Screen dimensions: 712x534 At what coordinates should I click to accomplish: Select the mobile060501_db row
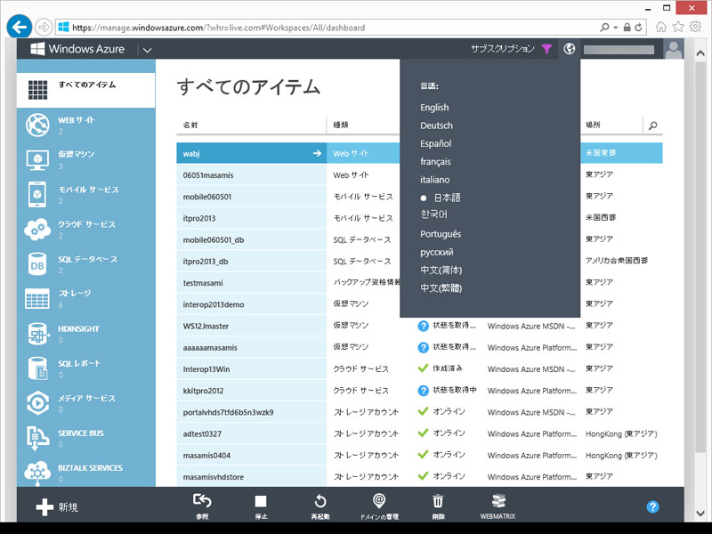419,239
